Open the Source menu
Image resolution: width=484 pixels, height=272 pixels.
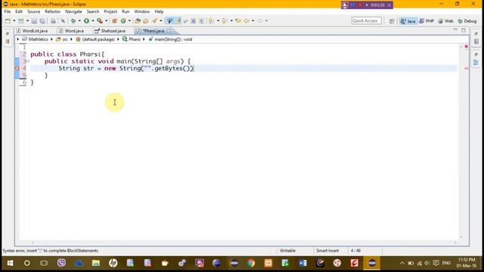33,11
